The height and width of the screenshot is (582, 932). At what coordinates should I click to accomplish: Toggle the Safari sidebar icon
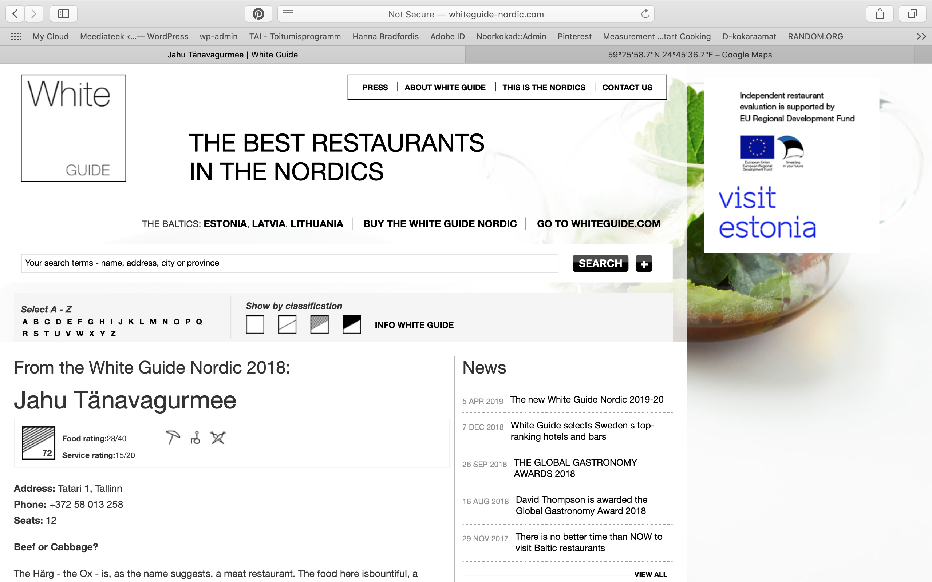point(64,14)
